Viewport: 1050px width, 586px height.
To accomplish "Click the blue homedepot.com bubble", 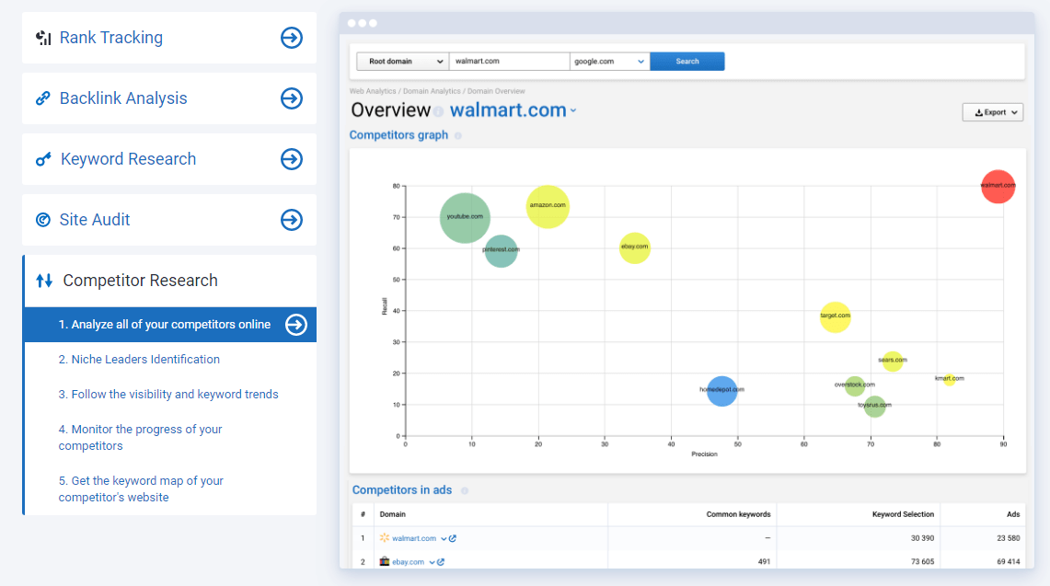I will 721,391.
